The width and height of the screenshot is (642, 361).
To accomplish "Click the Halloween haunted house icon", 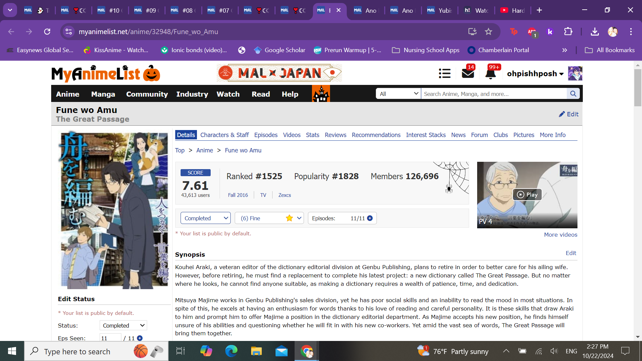I will (x=321, y=94).
